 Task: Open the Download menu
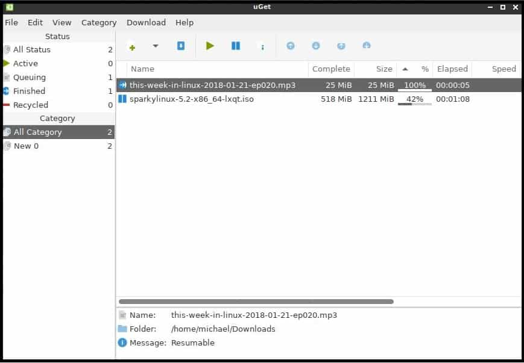(x=146, y=23)
